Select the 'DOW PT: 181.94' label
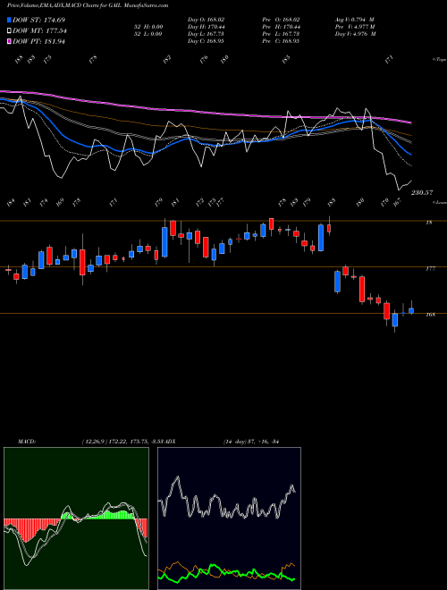The image size is (447, 590). 38,41
